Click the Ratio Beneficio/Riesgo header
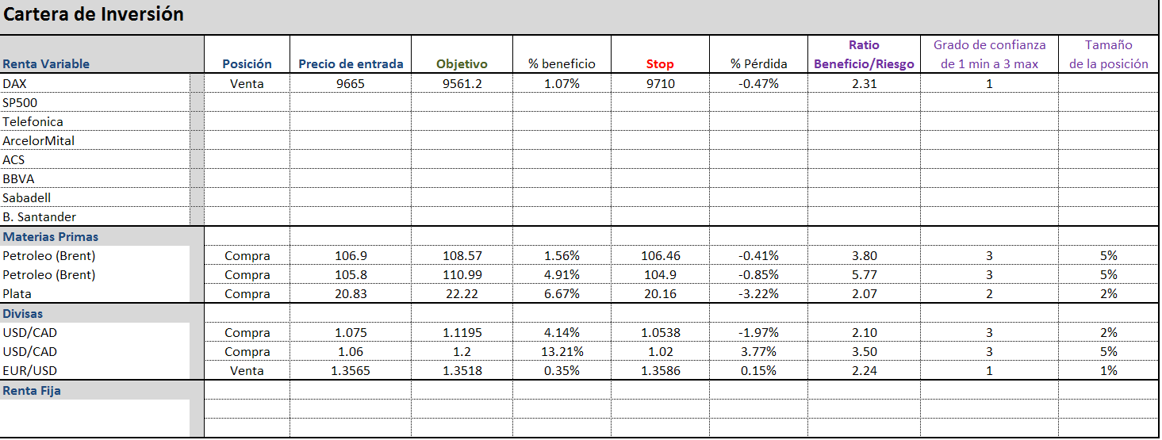The image size is (1162, 440). (x=864, y=55)
